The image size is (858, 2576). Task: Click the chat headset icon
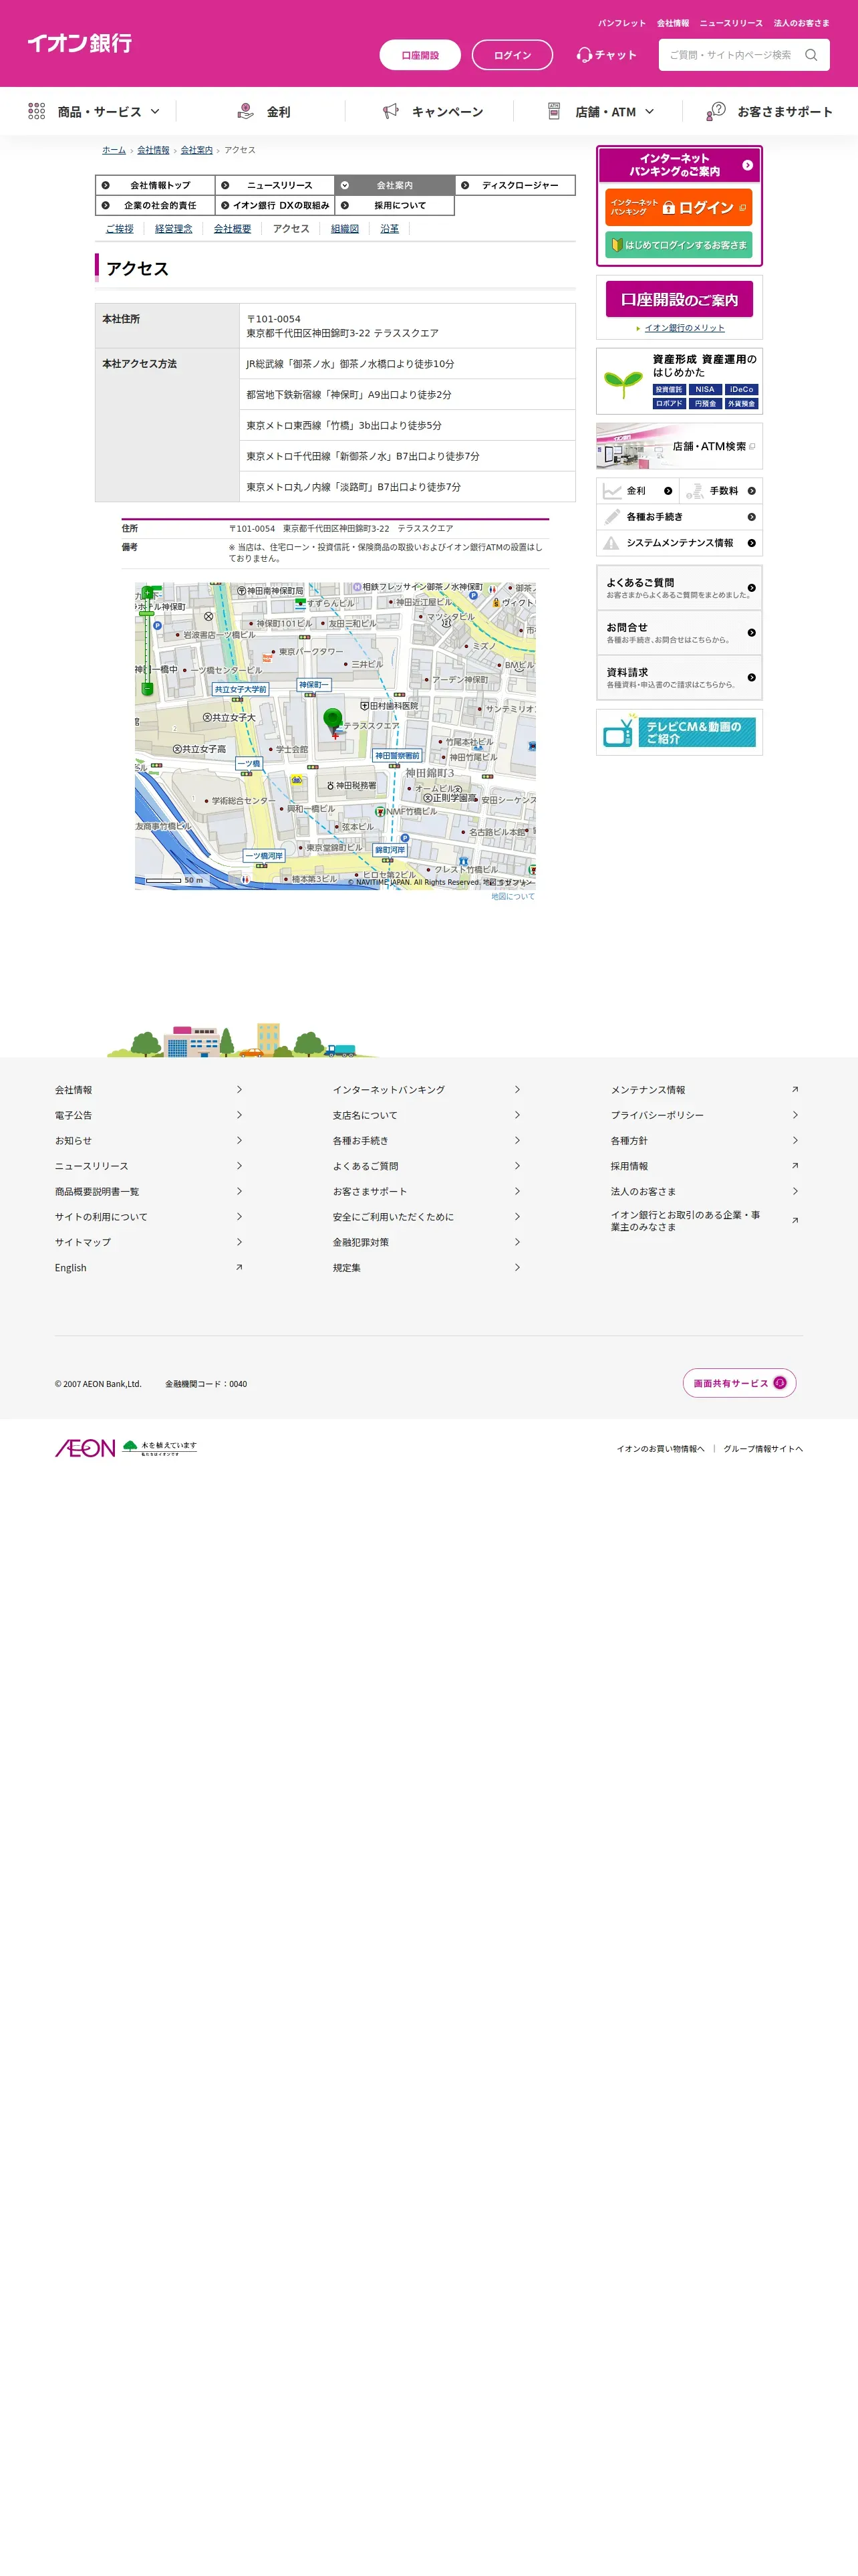click(584, 55)
